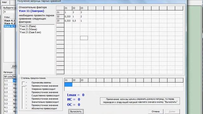Click the ИС = 0 value

(74, 99)
